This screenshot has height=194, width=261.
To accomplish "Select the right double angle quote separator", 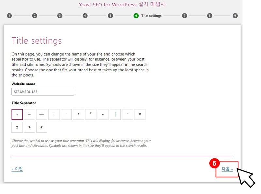I will coord(17,127).
